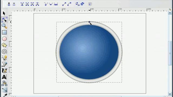Select the Node edit tool

4,20
